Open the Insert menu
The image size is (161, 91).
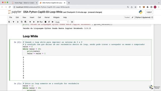click(32, 17)
